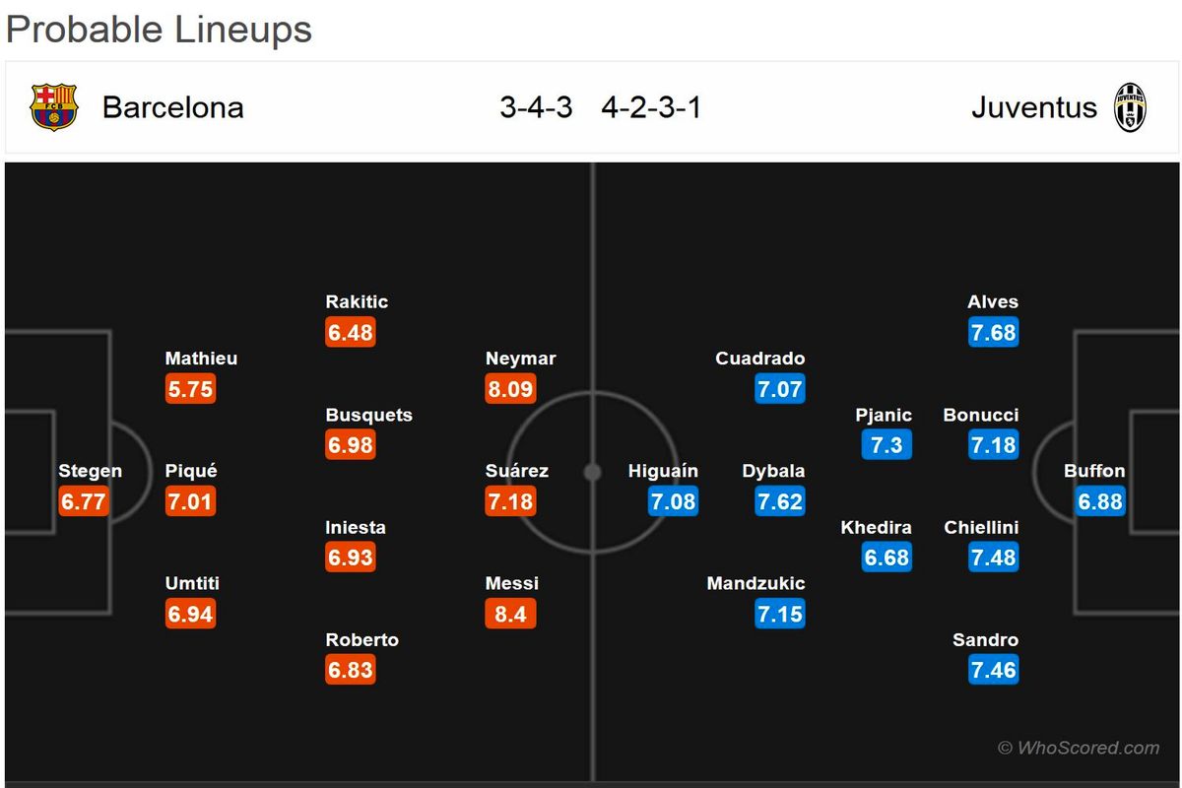Click Stegen's 6.77 rating badge
Image resolution: width=1182 pixels, height=788 pixels.
click(x=83, y=501)
